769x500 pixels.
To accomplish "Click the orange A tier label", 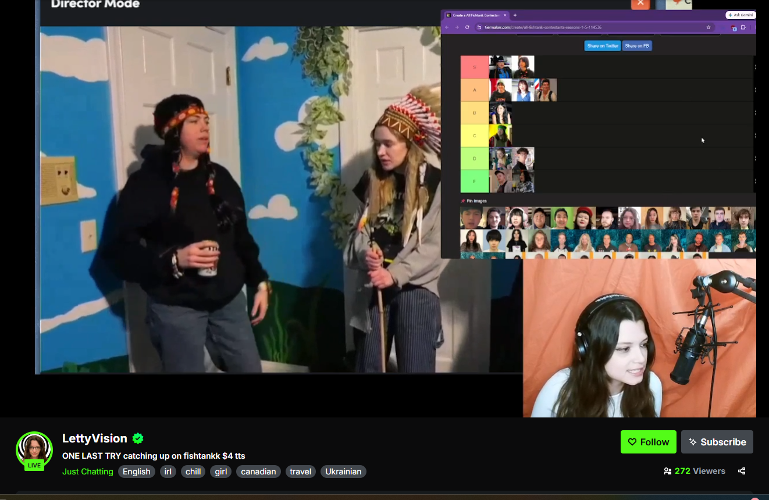I will [x=475, y=90].
